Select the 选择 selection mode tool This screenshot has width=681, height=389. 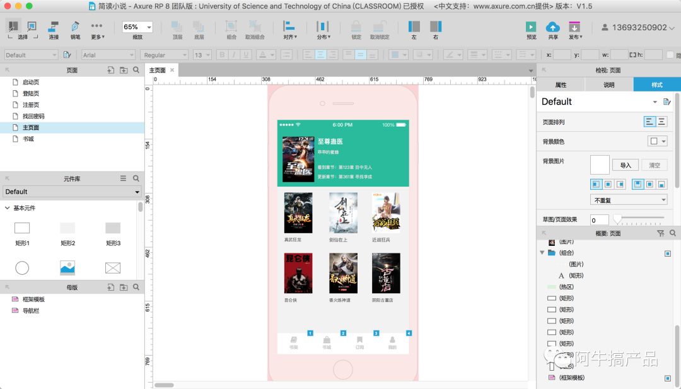click(x=13, y=26)
